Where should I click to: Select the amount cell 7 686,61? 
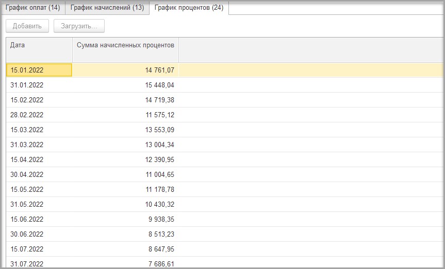coord(125,263)
